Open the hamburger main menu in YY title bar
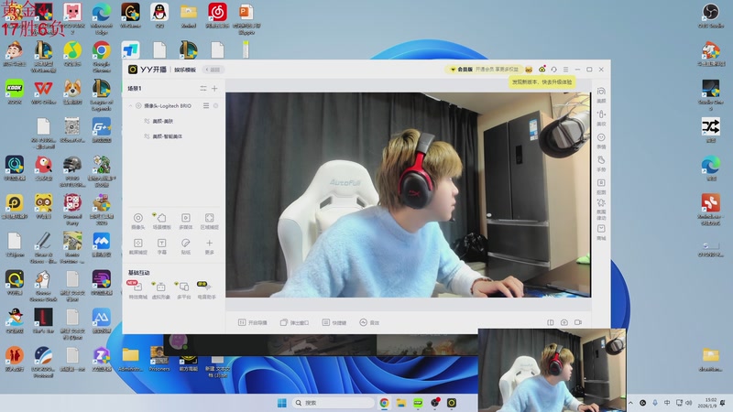This screenshot has width=733, height=412. point(565,70)
